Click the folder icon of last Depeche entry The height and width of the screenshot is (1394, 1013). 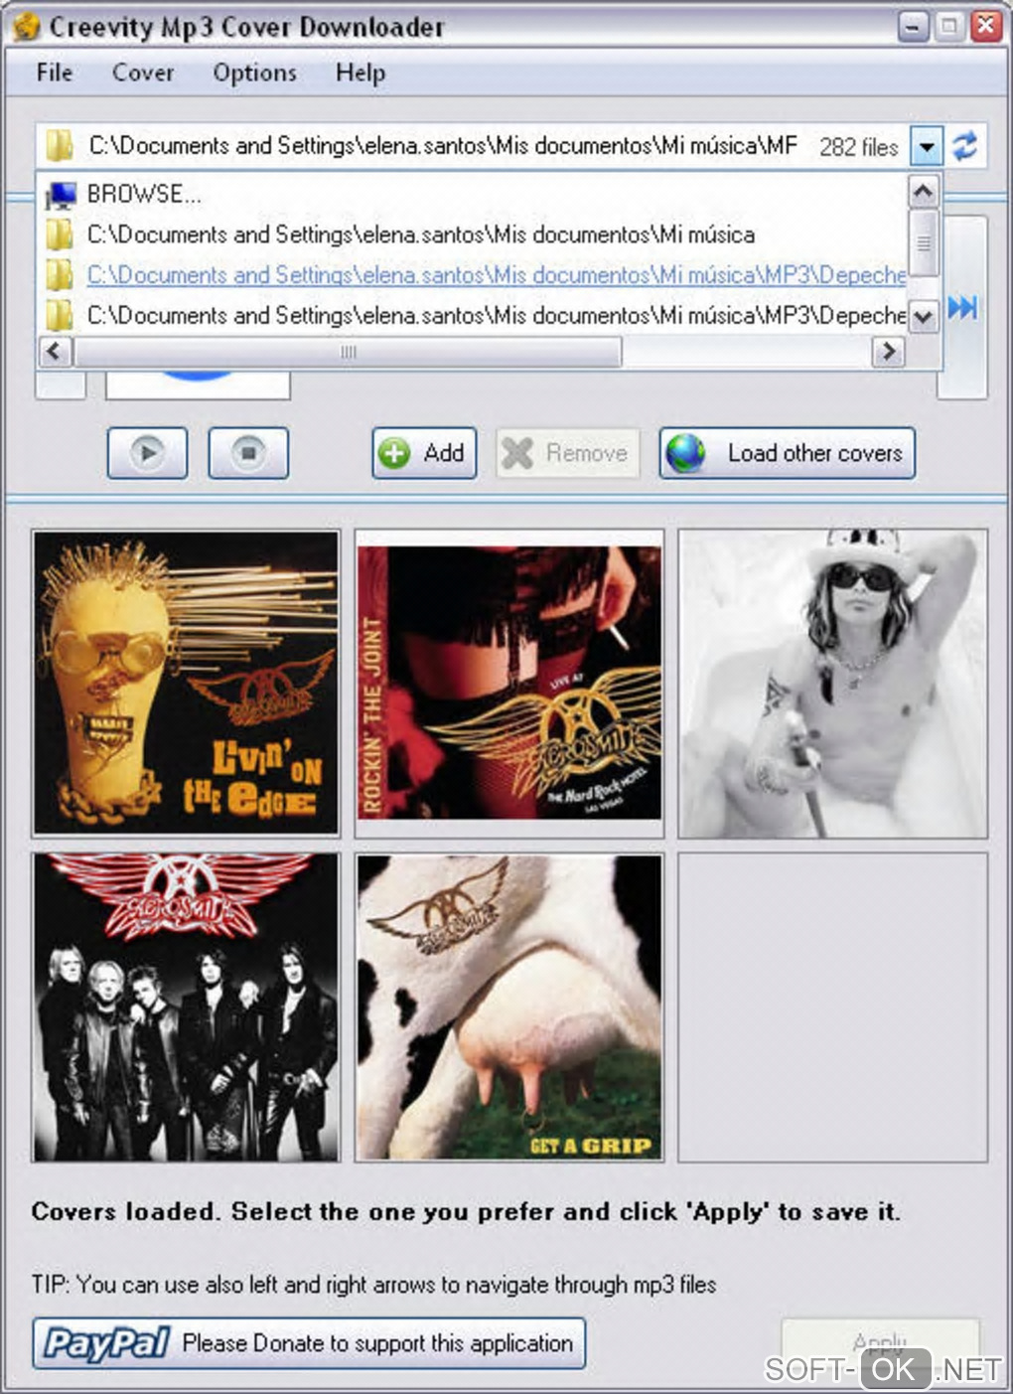60,316
